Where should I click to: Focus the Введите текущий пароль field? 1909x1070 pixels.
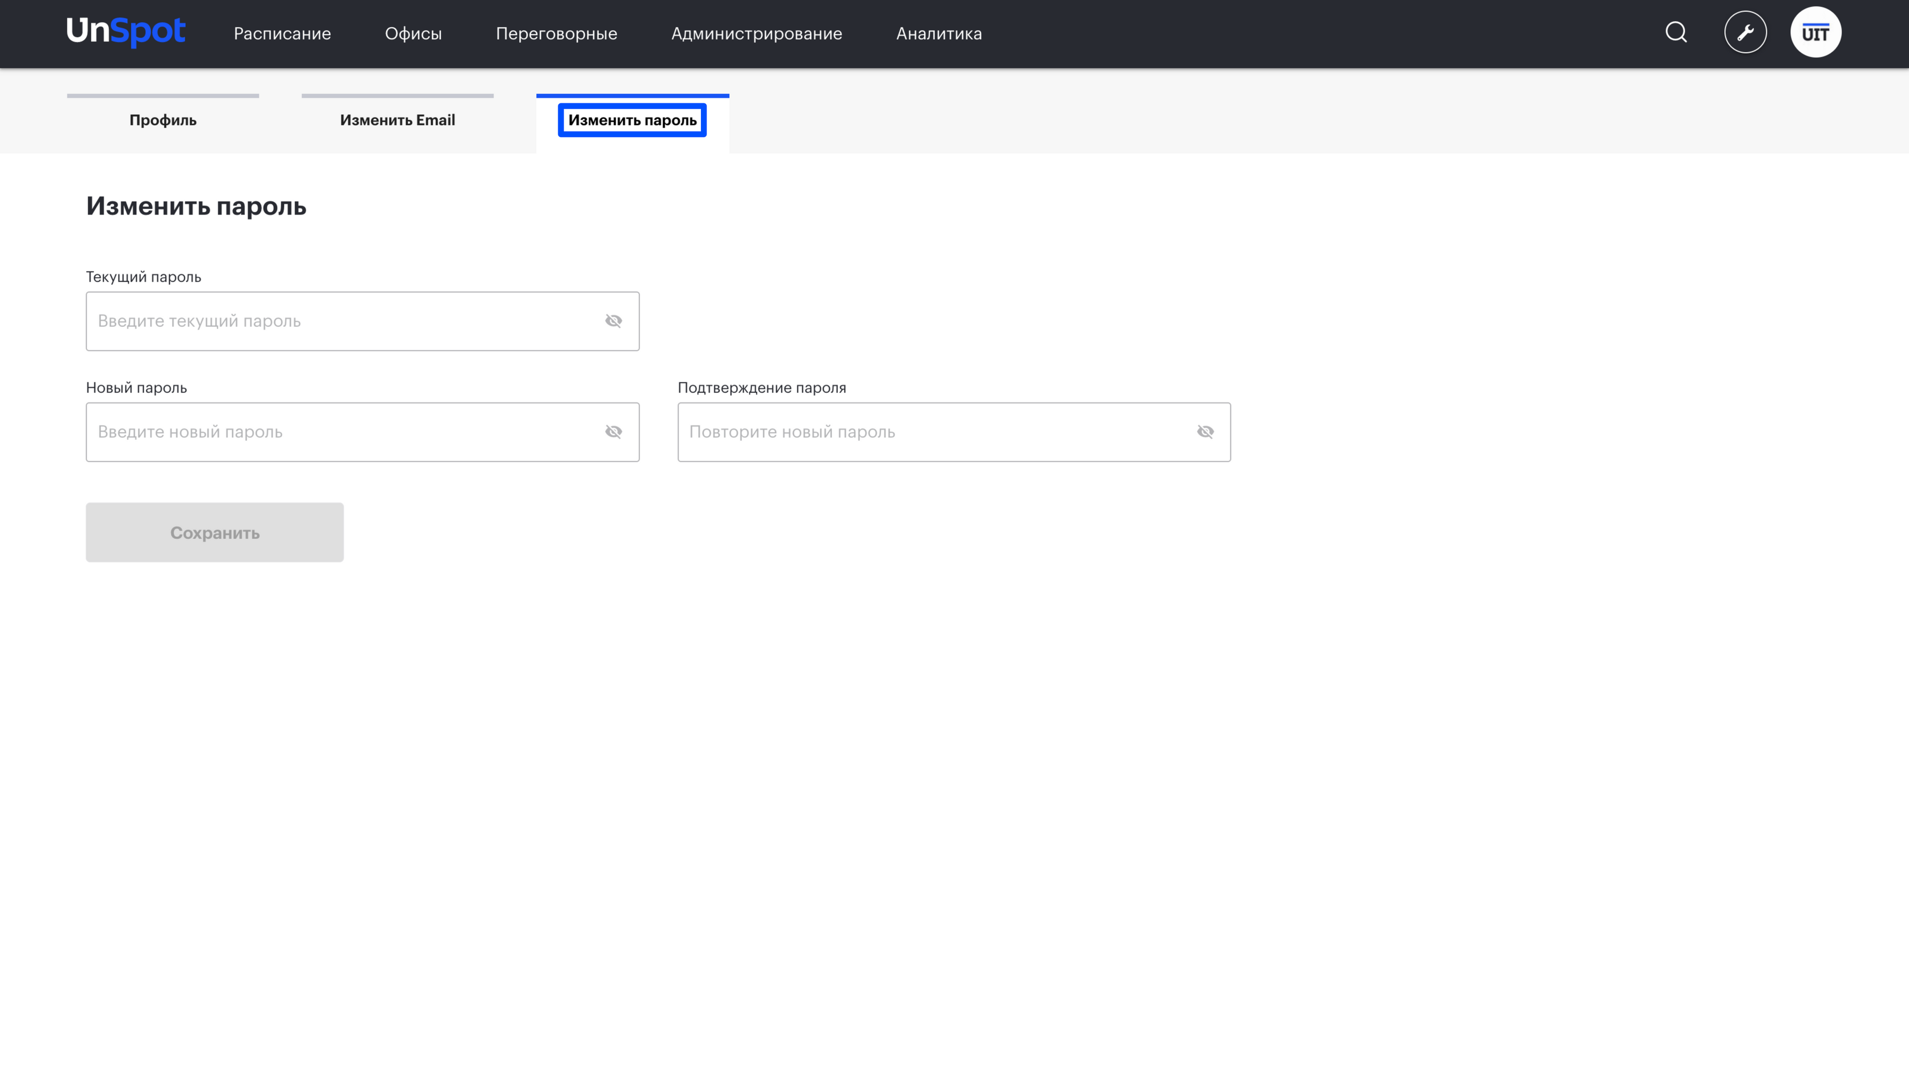point(362,322)
